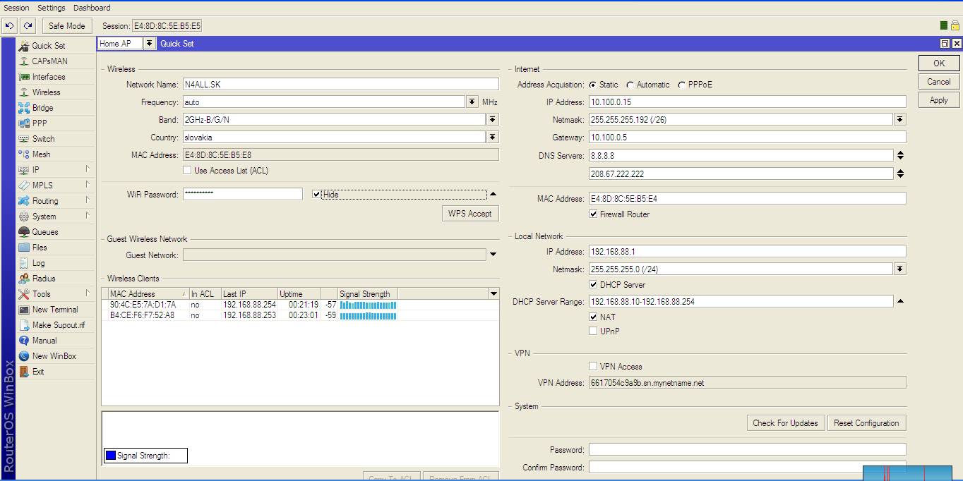Click the blue Signal Strength swatch
Image resolution: width=963 pixels, height=481 pixels.
110,456
